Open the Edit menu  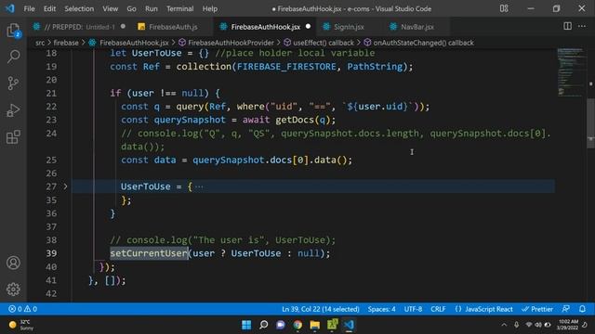click(49, 8)
